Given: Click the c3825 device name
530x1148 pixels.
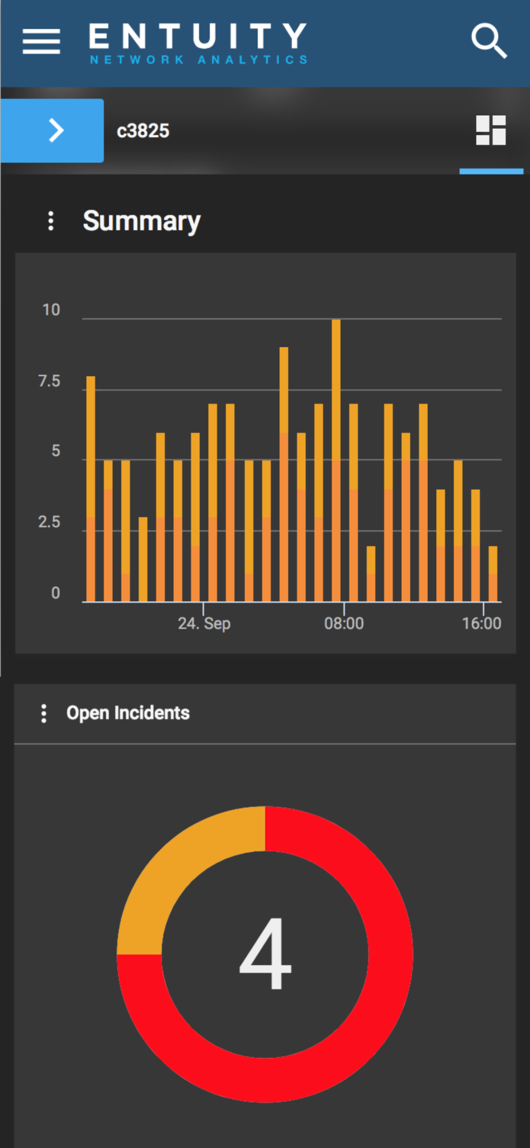Looking at the screenshot, I should click(143, 131).
